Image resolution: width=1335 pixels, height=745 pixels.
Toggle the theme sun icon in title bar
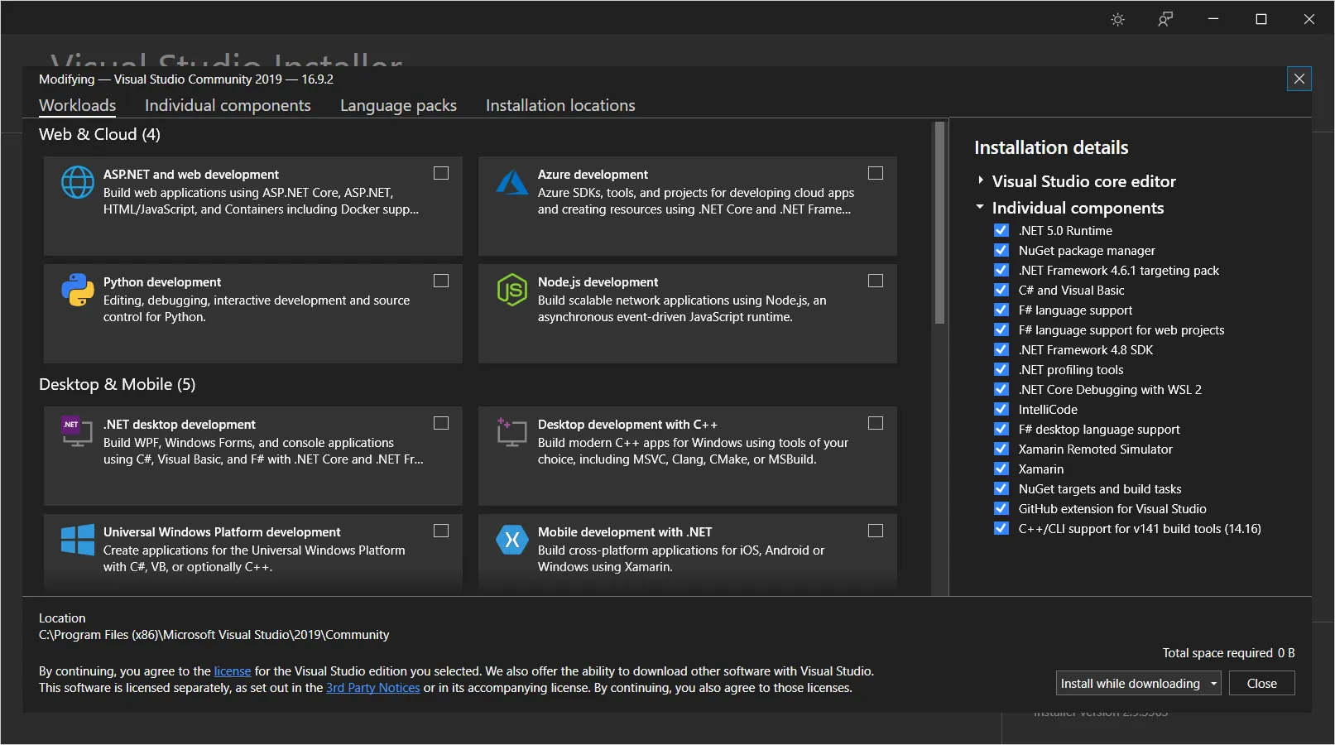[x=1117, y=19]
